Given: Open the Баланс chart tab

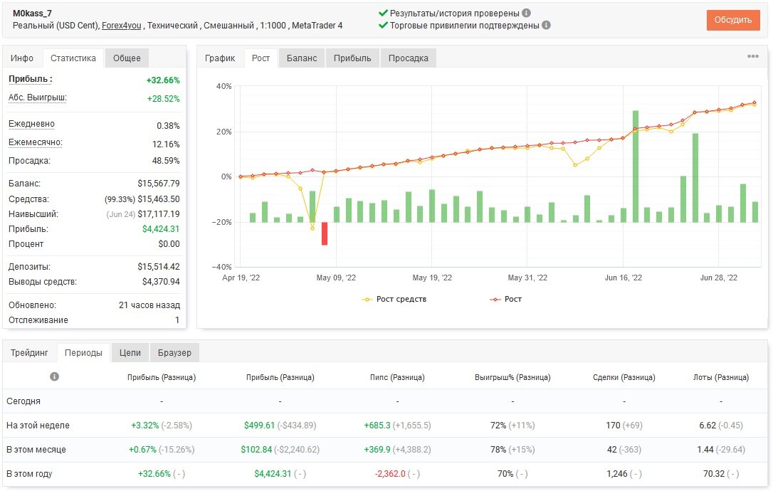Looking at the screenshot, I should 302,58.
